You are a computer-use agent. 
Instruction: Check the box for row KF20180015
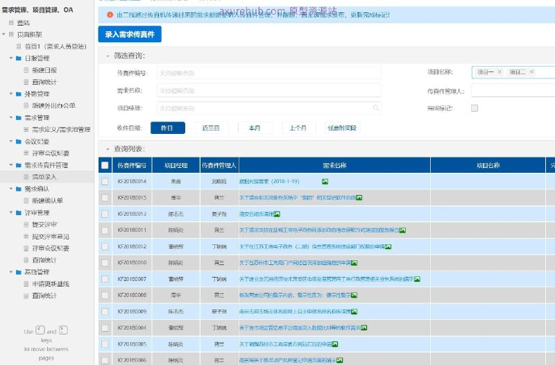tap(105, 198)
